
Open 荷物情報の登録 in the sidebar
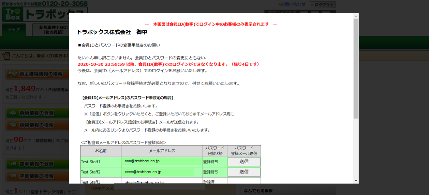pos(38,113)
